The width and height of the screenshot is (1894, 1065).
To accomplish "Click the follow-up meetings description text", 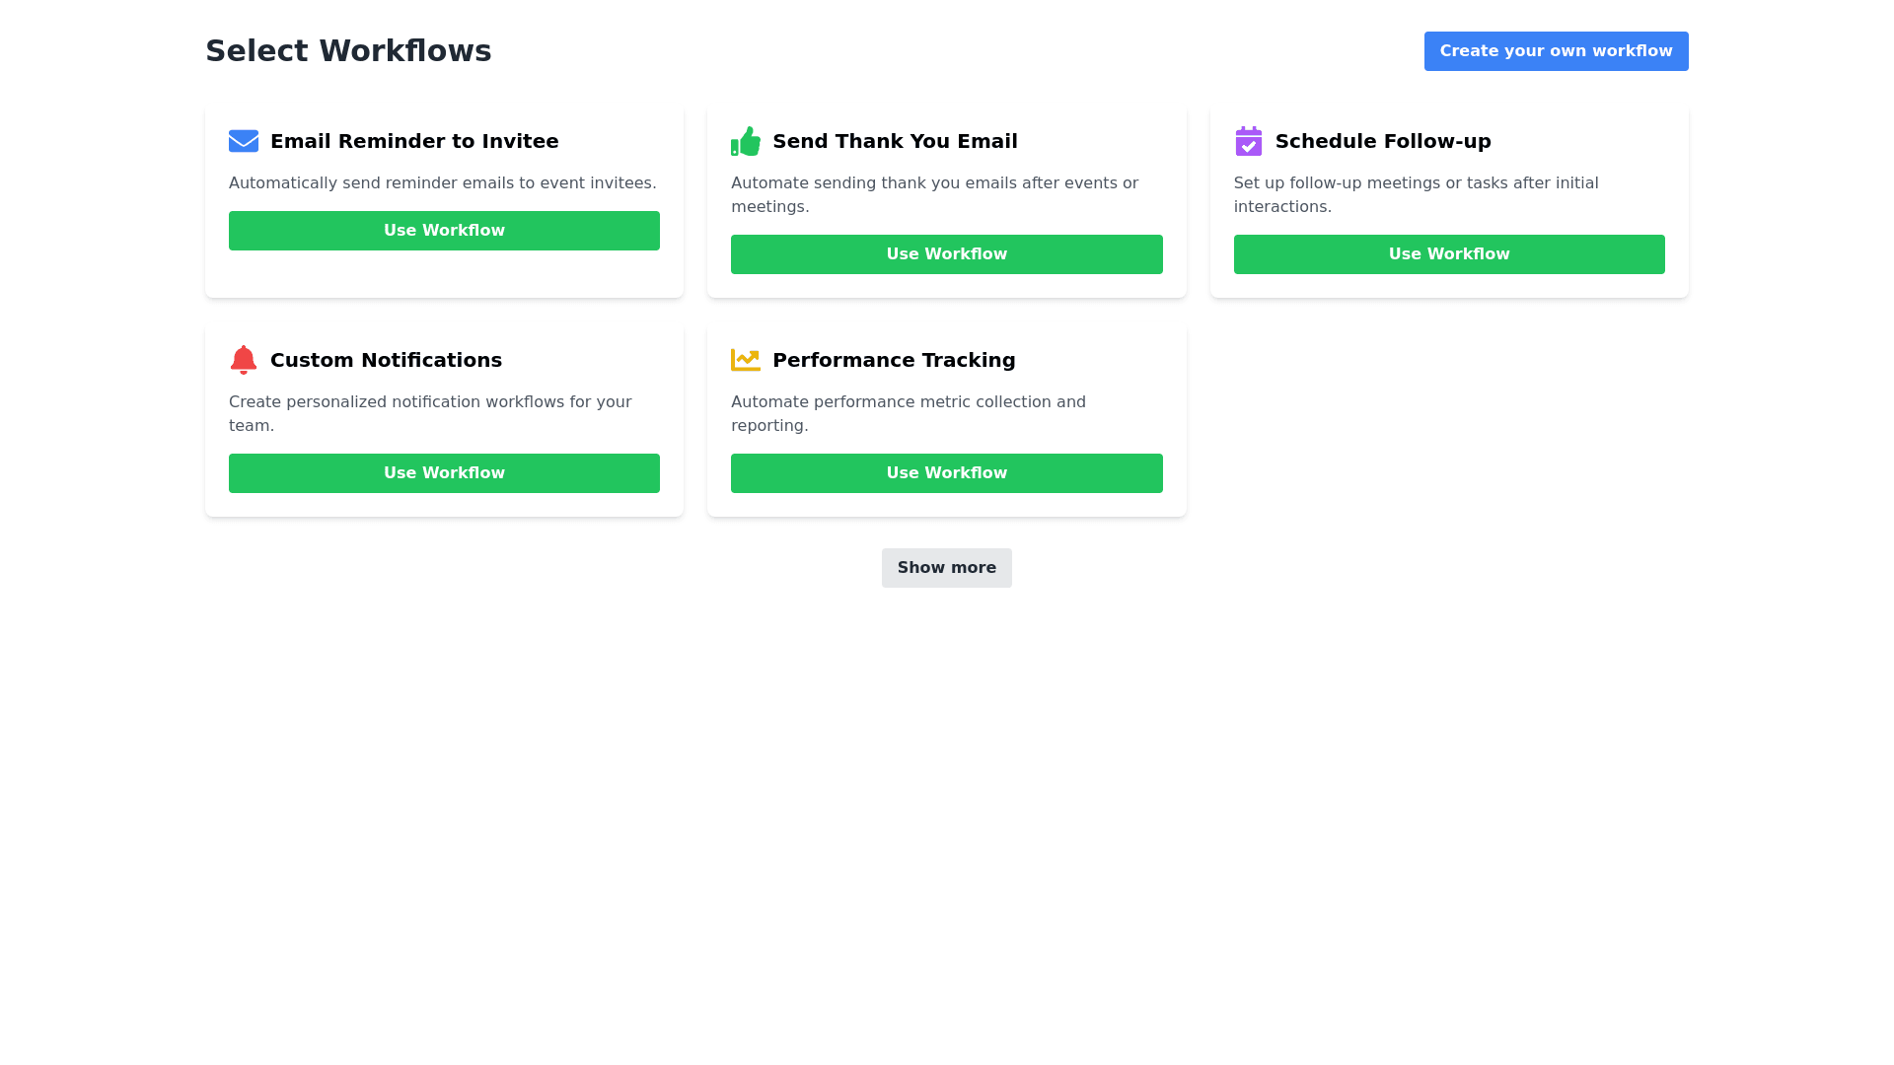I will click(1416, 194).
